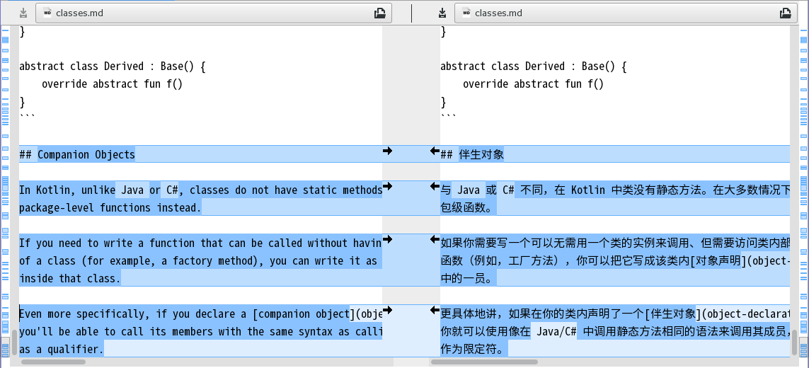
Task: Click the left pane horizontal scrollbar thumb
Action: tap(54, 362)
